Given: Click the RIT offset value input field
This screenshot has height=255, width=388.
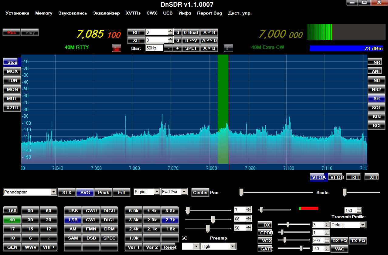Looking at the screenshot, I should [157, 32].
